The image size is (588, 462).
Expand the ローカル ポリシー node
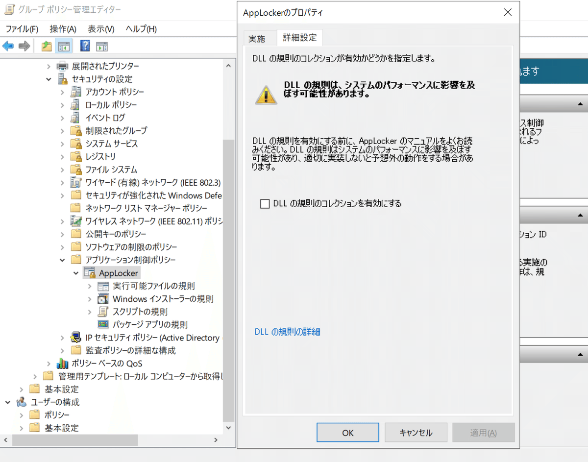62,105
